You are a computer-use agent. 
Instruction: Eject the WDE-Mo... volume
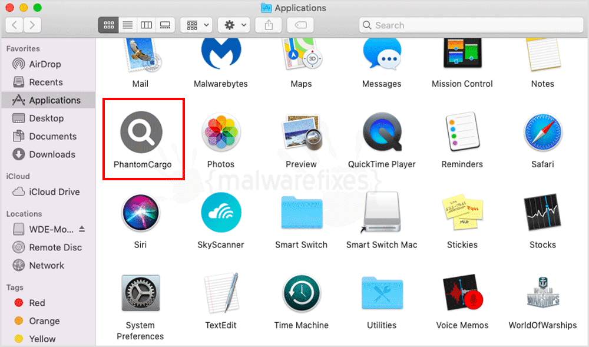click(x=82, y=229)
